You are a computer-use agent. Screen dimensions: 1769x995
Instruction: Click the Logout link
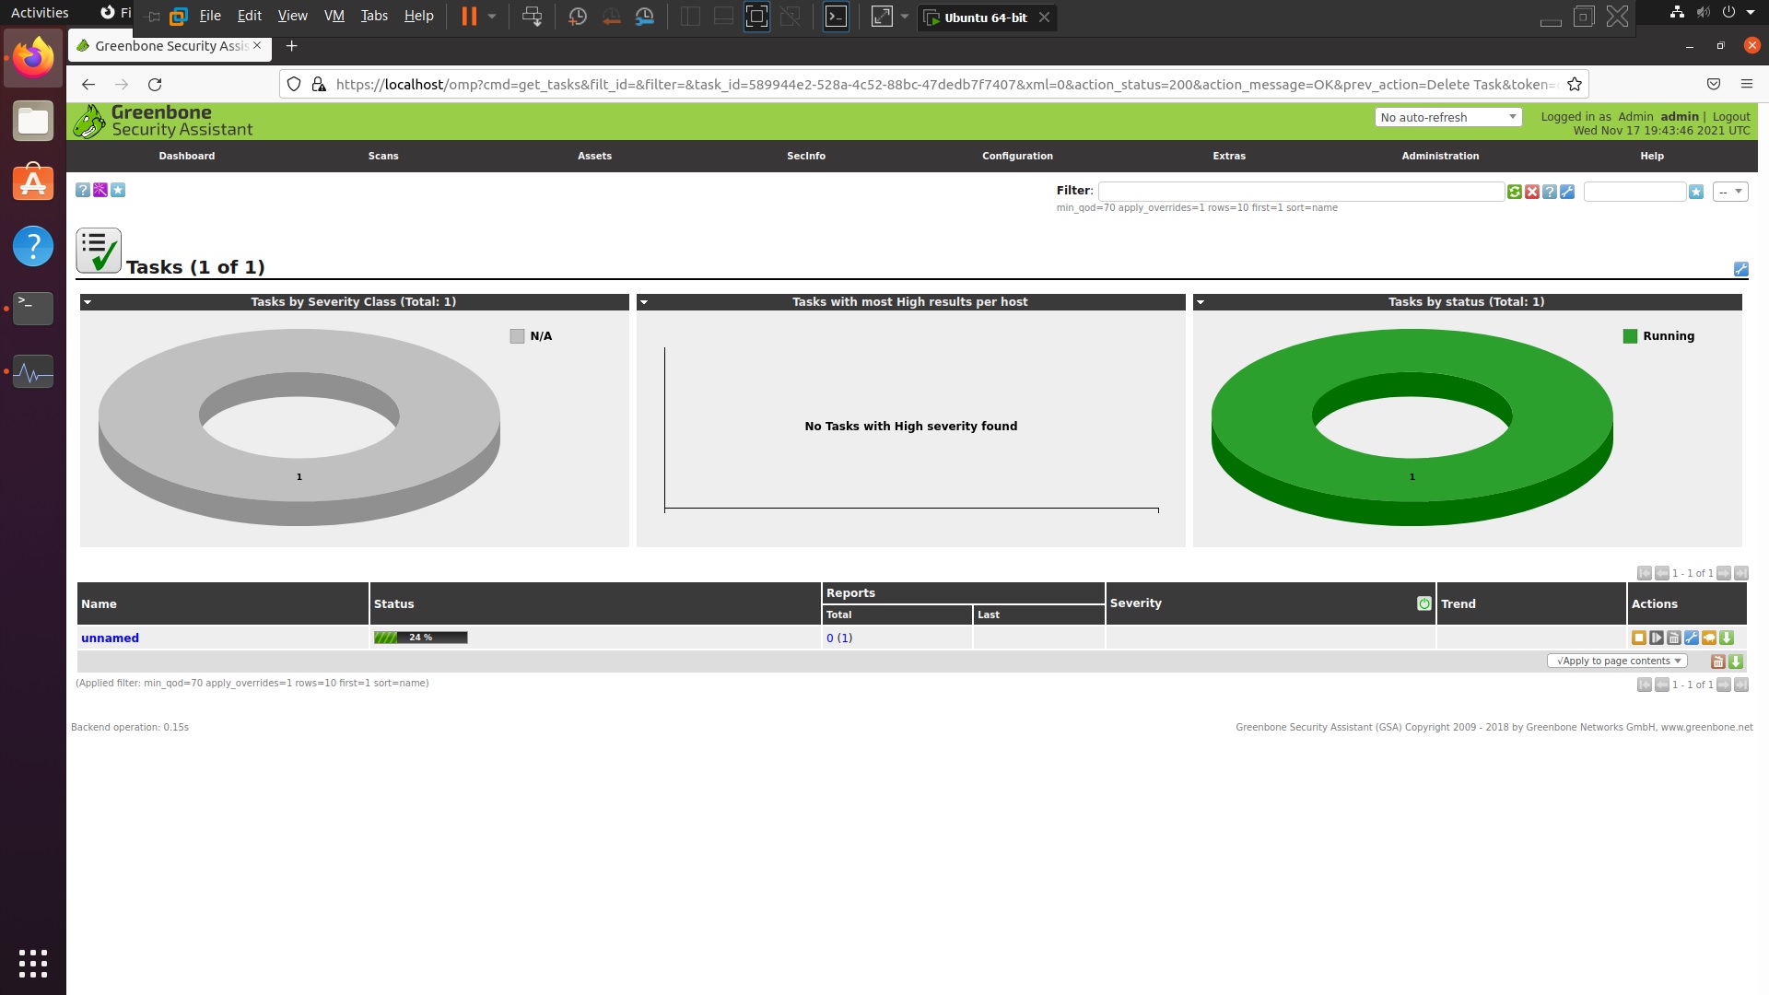coord(1730,117)
